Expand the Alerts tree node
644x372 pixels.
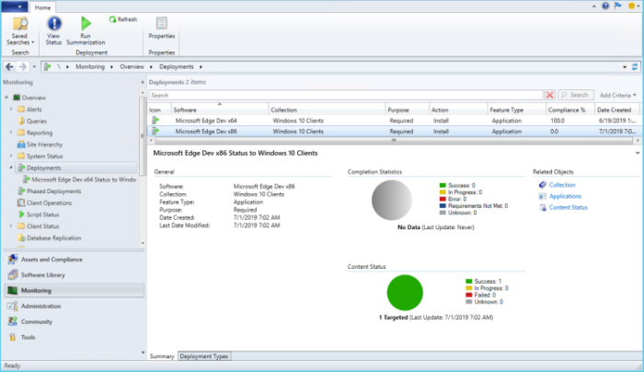(11, 110)
